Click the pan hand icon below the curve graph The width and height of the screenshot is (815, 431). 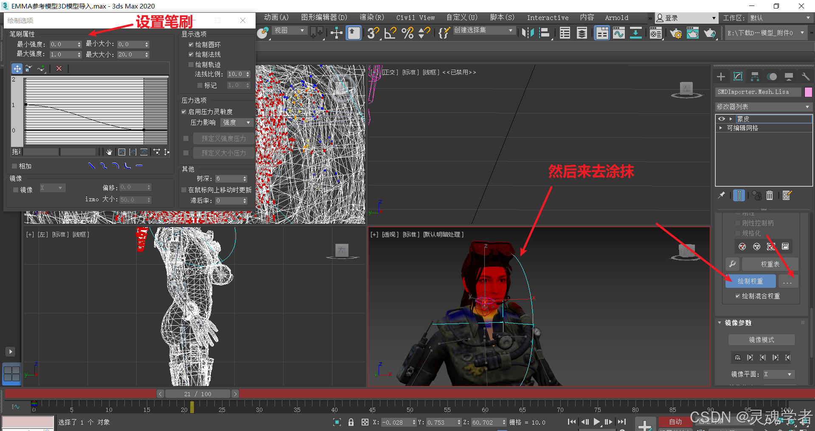[109, 152]
